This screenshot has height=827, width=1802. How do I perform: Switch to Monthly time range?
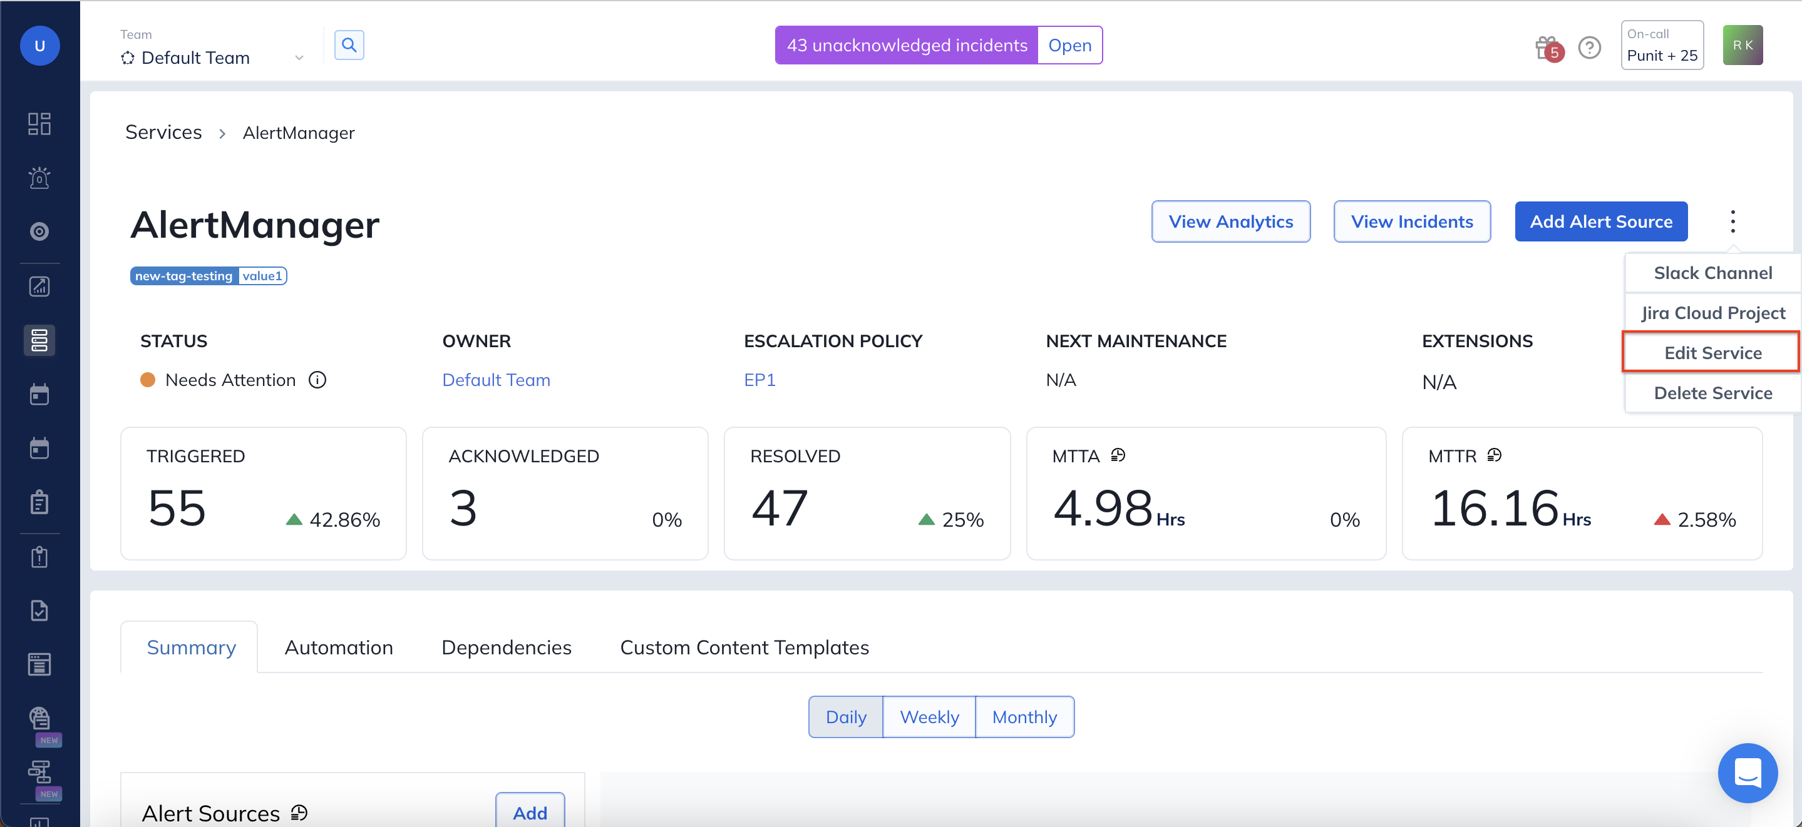[1024, 716]
